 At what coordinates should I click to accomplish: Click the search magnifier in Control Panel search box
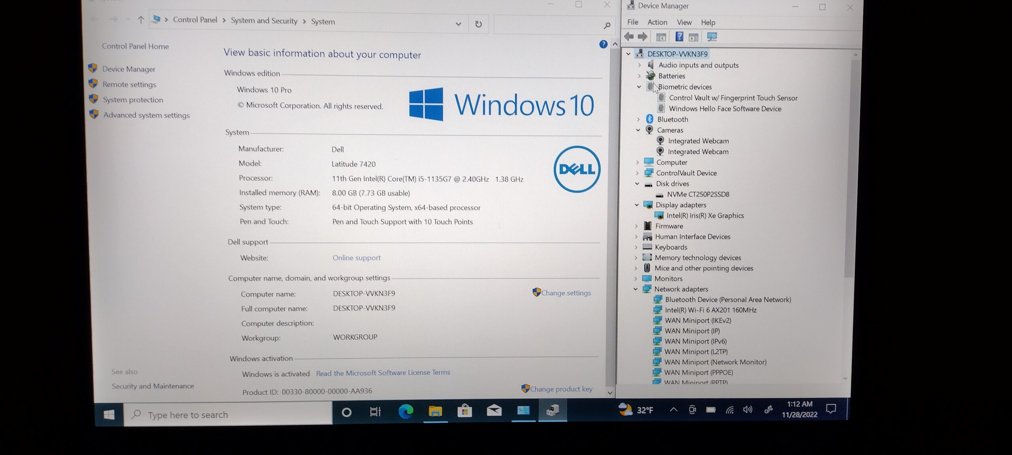pos(607,26)
